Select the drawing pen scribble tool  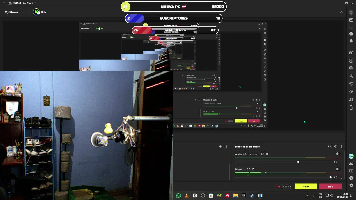click(x=351, y=76)
